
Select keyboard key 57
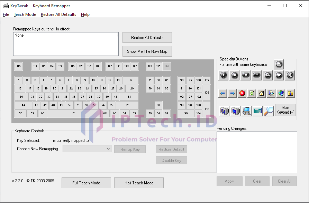click(127, 105)
